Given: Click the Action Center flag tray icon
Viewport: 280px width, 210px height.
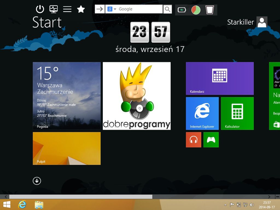Looking at the screenshot, I should click(232, 205).
